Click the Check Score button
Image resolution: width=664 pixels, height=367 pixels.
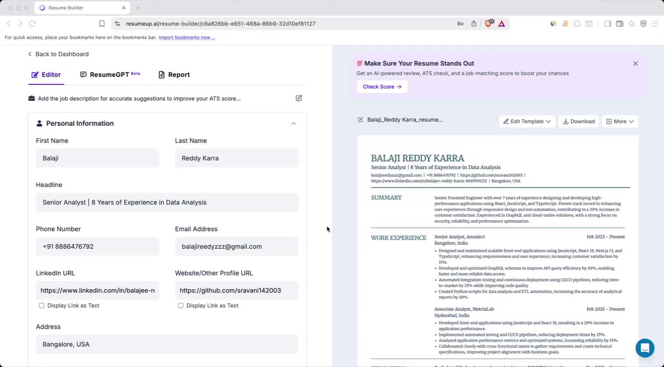click(x=382, y=87)
